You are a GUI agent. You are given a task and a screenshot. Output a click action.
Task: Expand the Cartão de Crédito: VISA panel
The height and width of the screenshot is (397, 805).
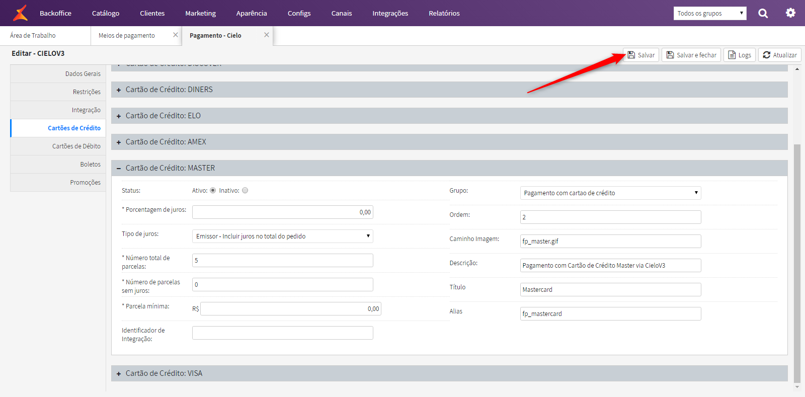[x=449, y=373]
